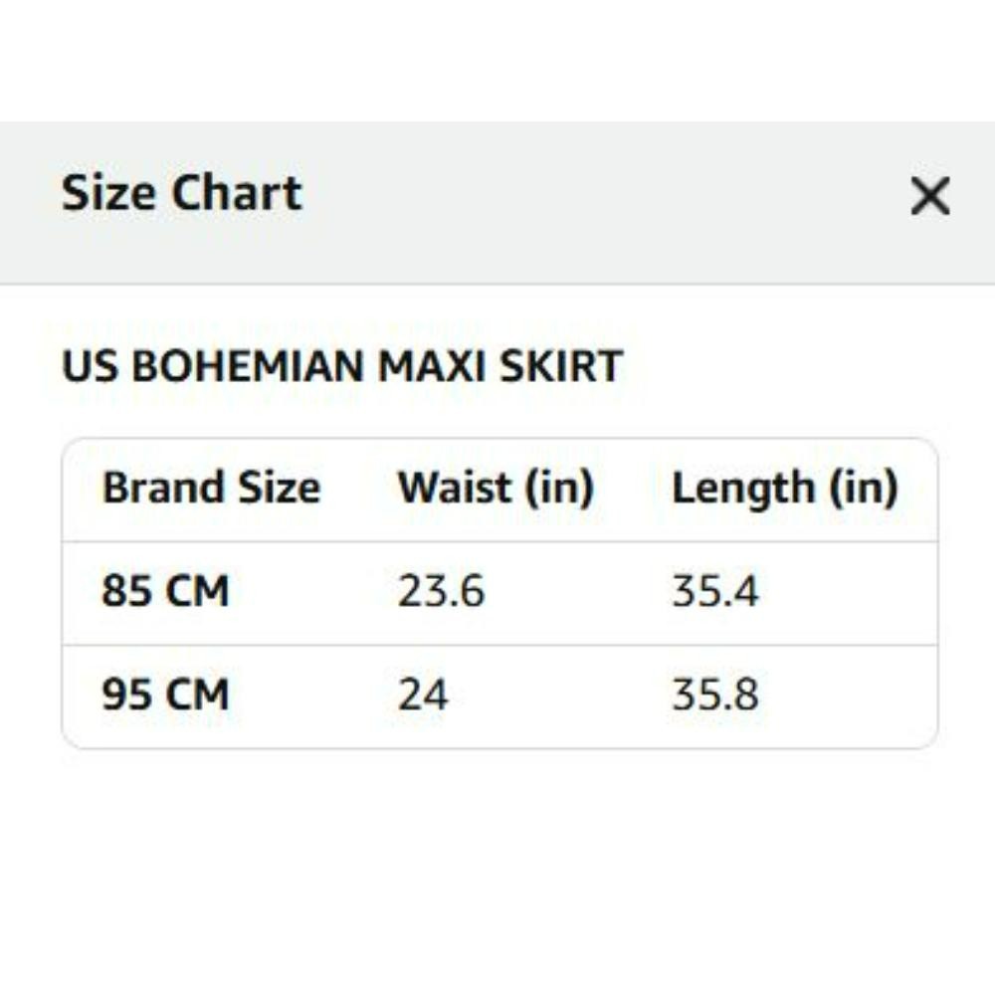Click the 85 CM brand size label
Viewport: 995px width, 995px height.
[165, 591]
